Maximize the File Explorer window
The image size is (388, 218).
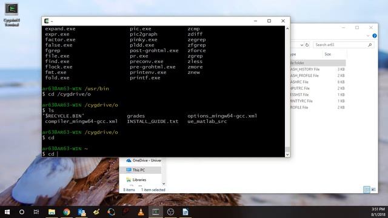point(357,27)
